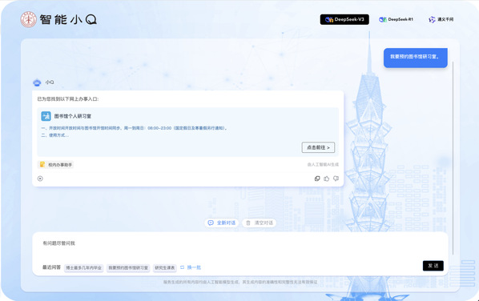Click the 校内办事助手 tag
The image size is (479, 301).
tap(55, 165)
